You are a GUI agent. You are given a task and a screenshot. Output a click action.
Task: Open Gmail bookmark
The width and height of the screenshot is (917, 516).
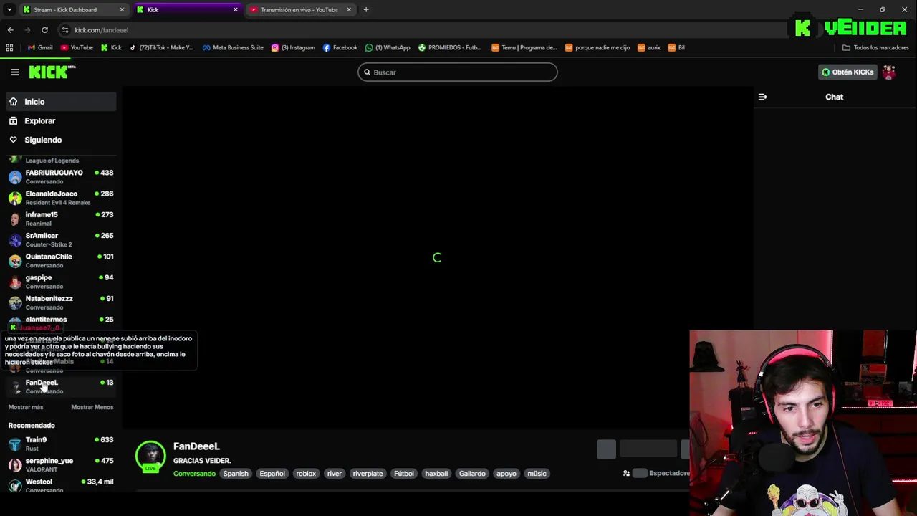(40, 48)
